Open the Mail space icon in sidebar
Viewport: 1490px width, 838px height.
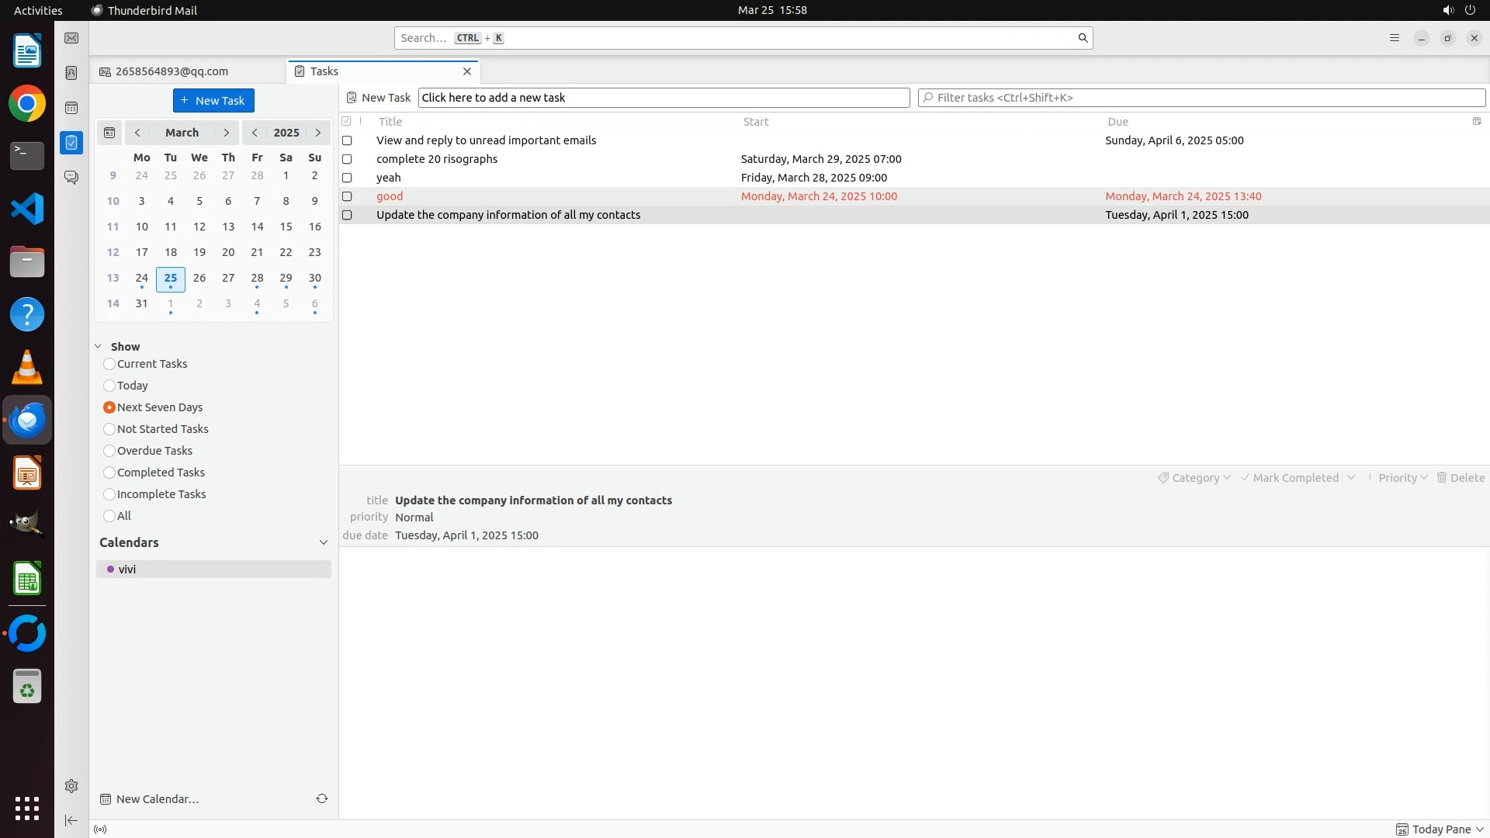[71, 38]
